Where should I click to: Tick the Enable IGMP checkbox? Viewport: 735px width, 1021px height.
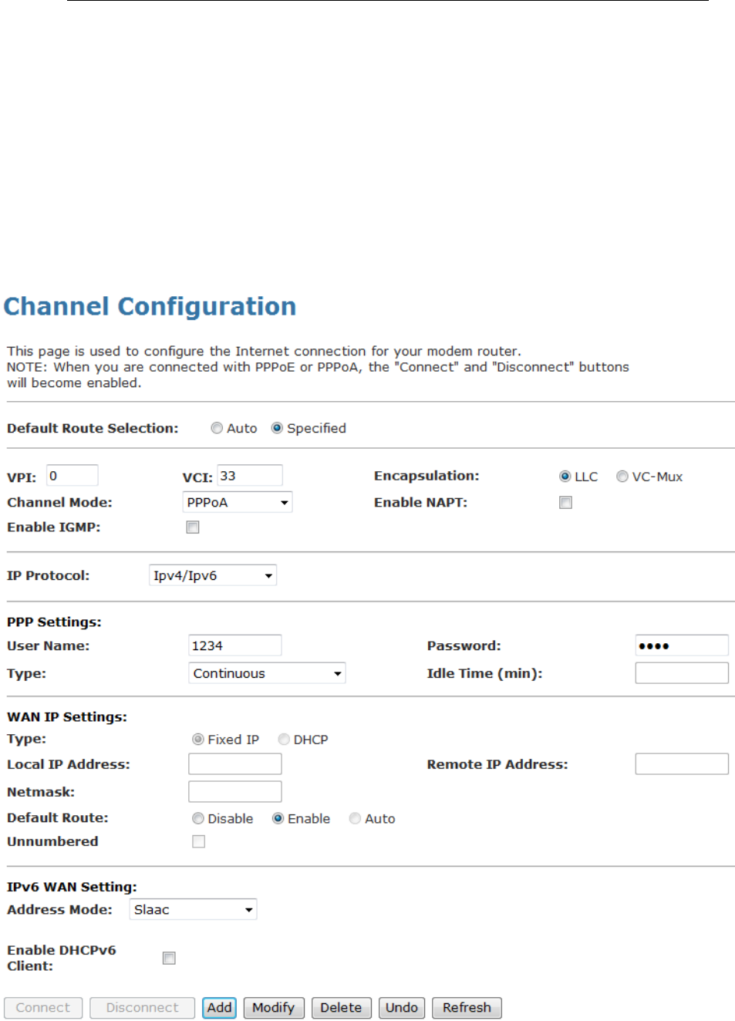(193, 527)
